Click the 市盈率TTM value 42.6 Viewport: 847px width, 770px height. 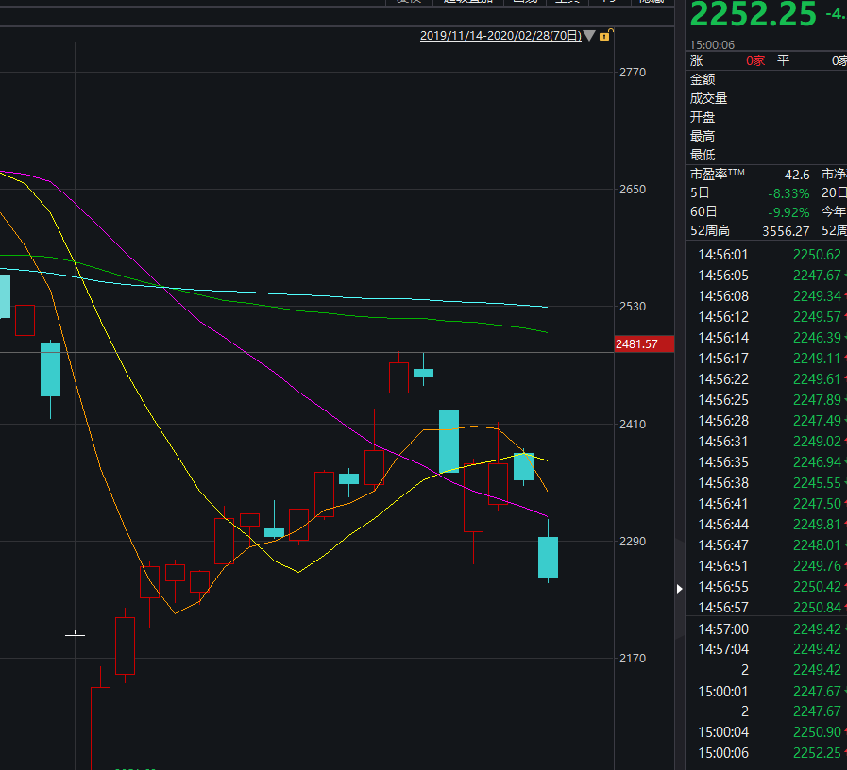click(x=796, y=175)
